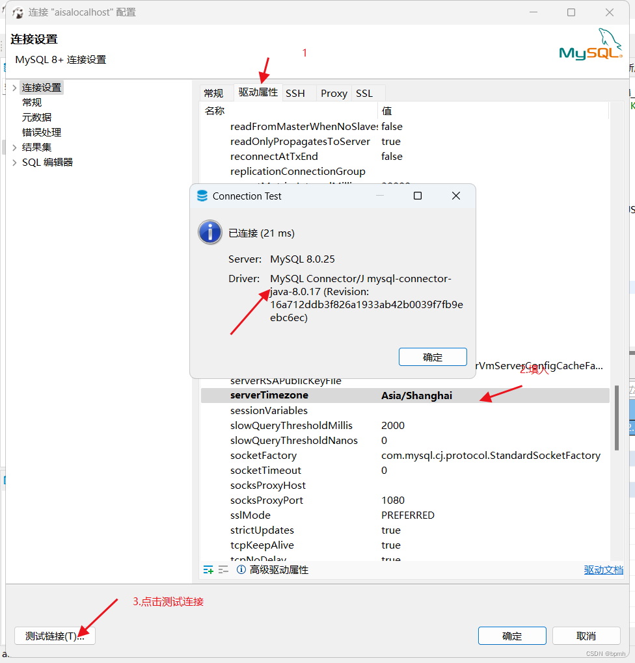Open the 常规 tab
The height and width of the screenshot is (663, 635).
coord(213,93)
